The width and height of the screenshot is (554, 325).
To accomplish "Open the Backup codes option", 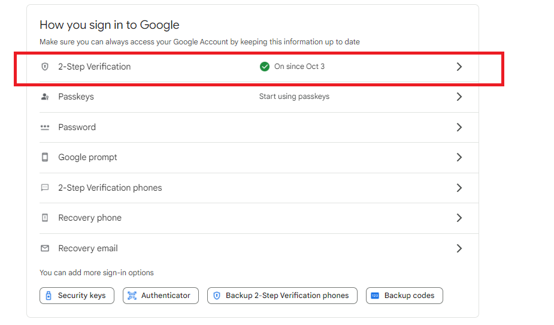I will [x=404, y=296].
